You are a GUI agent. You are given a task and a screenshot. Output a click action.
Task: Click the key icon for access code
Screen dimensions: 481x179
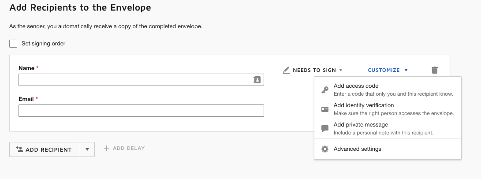(325, 90)
